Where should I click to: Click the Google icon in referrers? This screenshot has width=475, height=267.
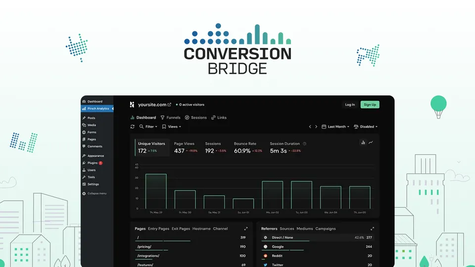(x=265, y=247)
